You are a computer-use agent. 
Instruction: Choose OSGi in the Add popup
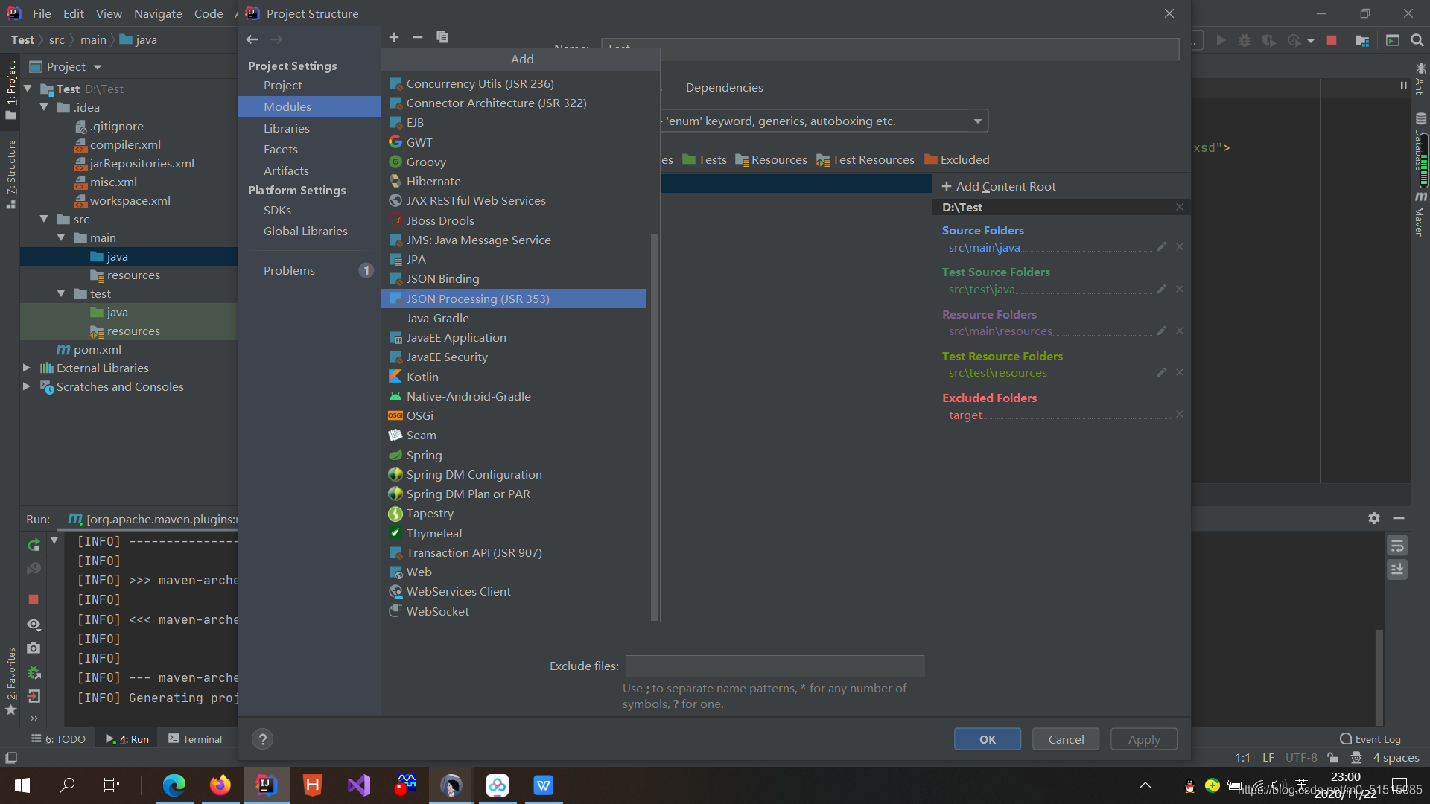pyautogui.click(x=514, y=415)
